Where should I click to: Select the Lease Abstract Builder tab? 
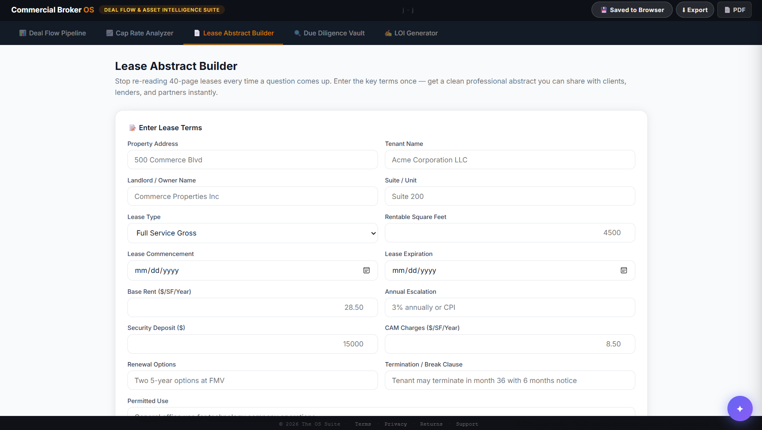(x=233, y=33)
